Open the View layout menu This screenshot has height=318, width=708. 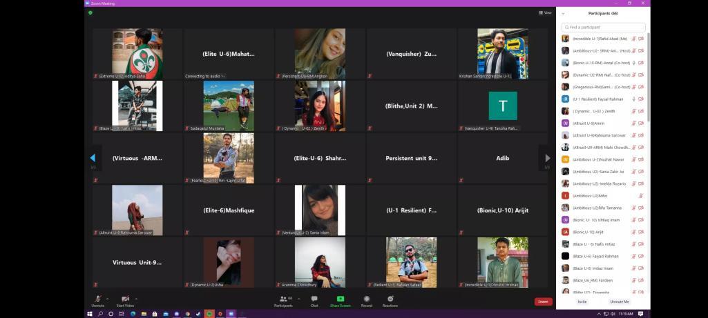(x=545, y=12)
